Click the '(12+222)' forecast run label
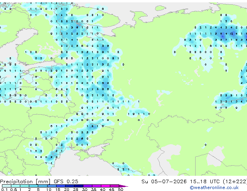Image resolution: width=247 pixels, height=191 pixels. pyautogui.click(x=235, y=182)
